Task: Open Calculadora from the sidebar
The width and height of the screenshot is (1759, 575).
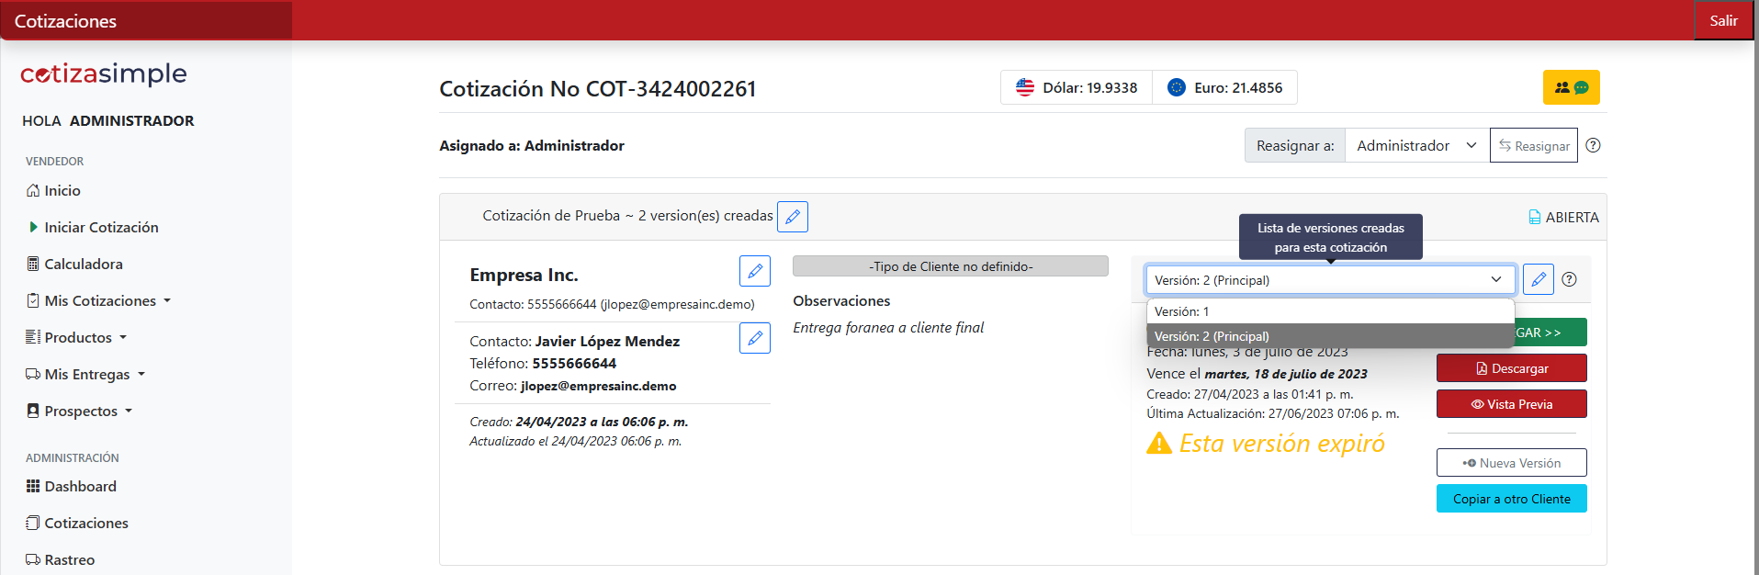Action: click(83, 264)
